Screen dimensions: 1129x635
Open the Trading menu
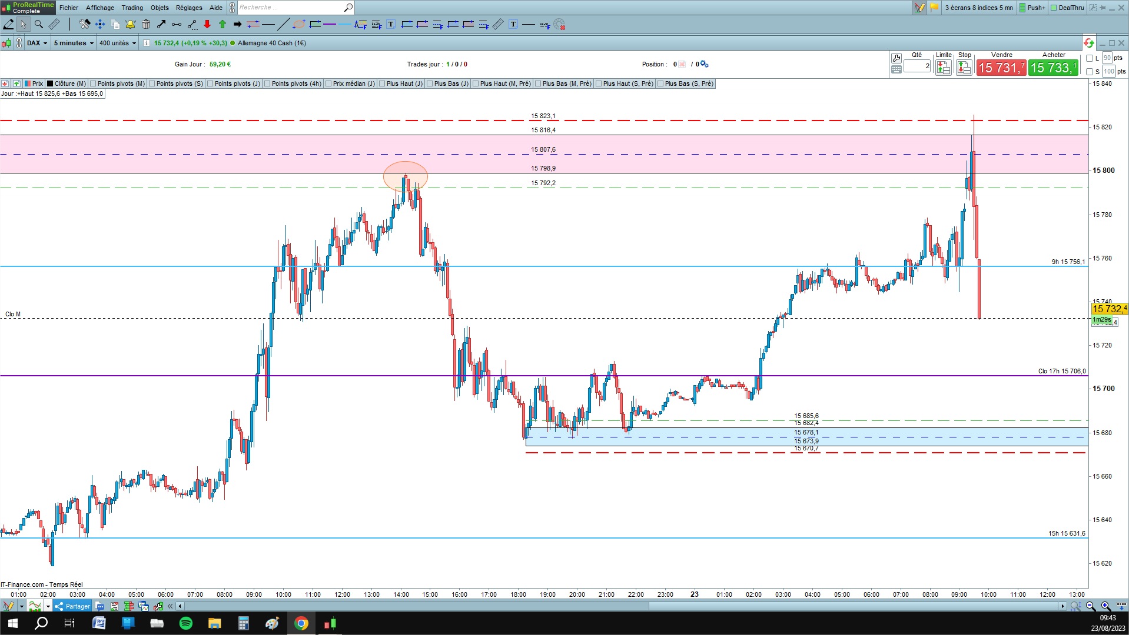[x=132, y=8]
